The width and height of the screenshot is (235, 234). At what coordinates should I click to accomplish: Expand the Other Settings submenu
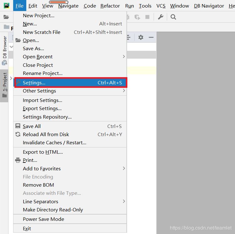pyautogui.click(x=70, y=91)
